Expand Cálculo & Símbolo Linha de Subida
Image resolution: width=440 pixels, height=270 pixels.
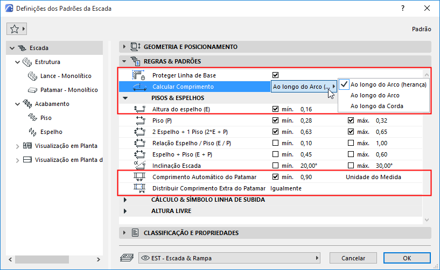coord(125,200)
